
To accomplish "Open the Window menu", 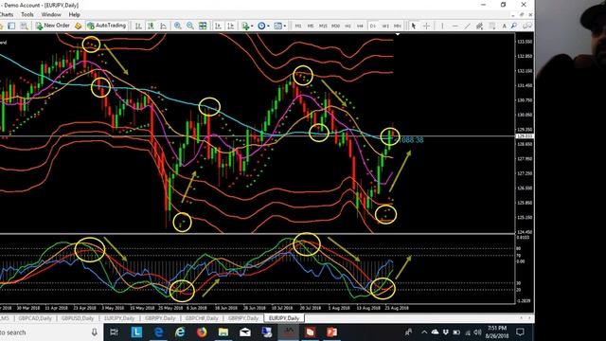I will coord(51,15).
